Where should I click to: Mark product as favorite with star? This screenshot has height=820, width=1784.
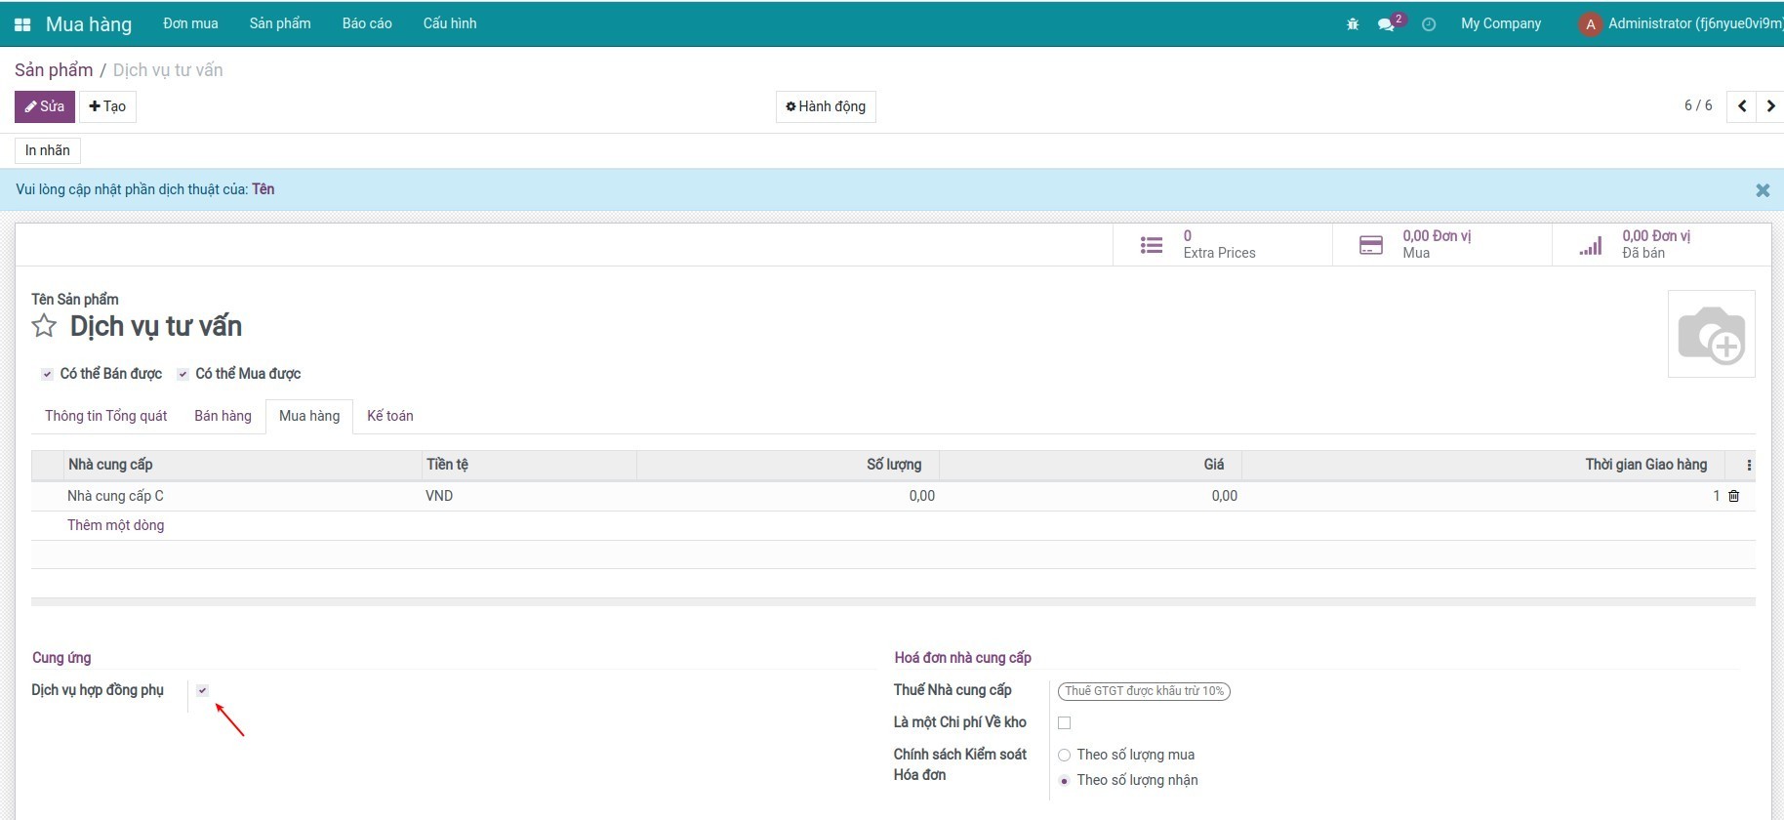tap(44, 326)
